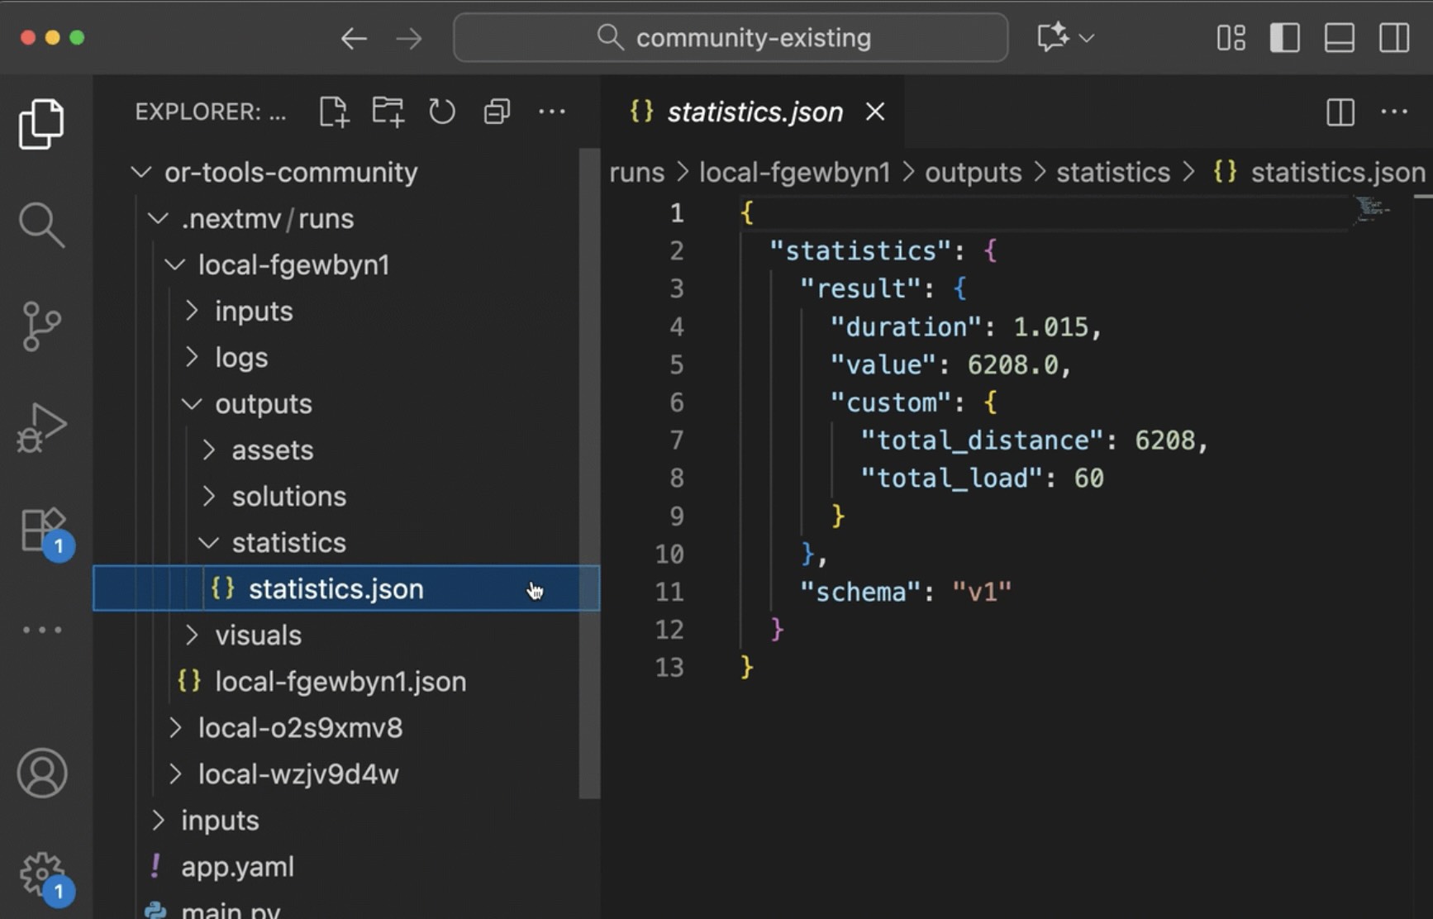Image resolution: width=1433 pixels, height=919 pixels.
Task: Expand the assets folder
Action: (208, 450)
